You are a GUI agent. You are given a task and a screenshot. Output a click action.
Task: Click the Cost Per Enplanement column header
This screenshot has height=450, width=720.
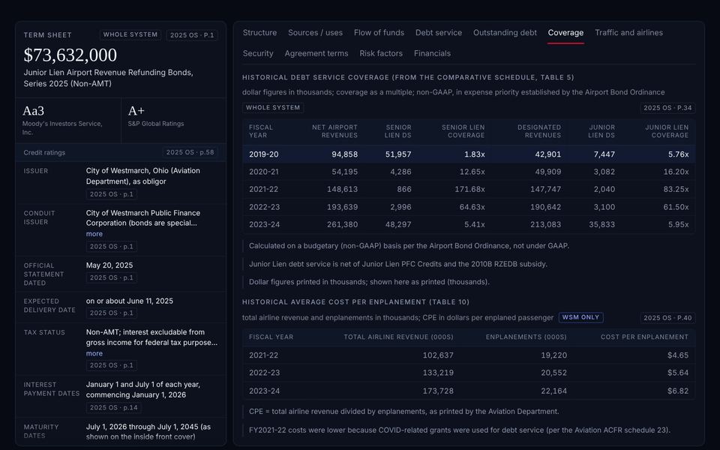pos(645,337)
